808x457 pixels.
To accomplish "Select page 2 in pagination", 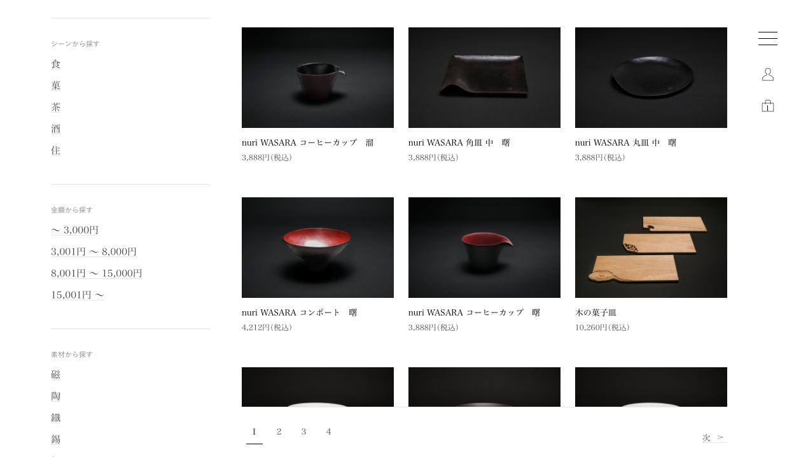I will click(x=279, y=432).
